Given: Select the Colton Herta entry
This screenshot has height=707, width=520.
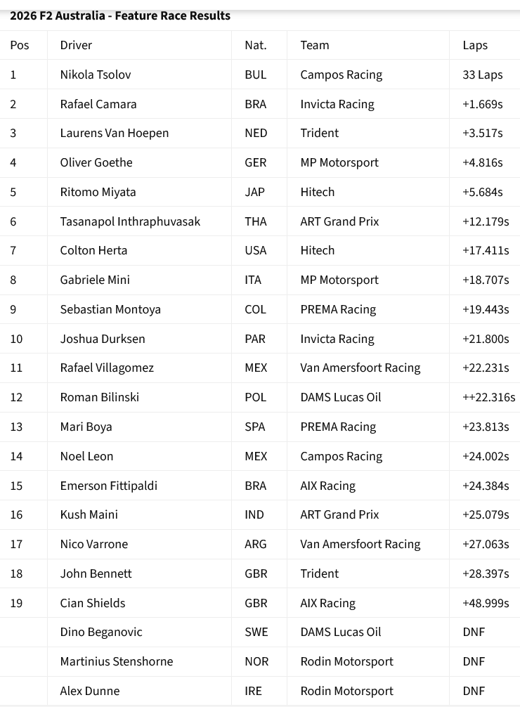Looking at the screenshot, I should pyautogui.click(x=93, y=250).
